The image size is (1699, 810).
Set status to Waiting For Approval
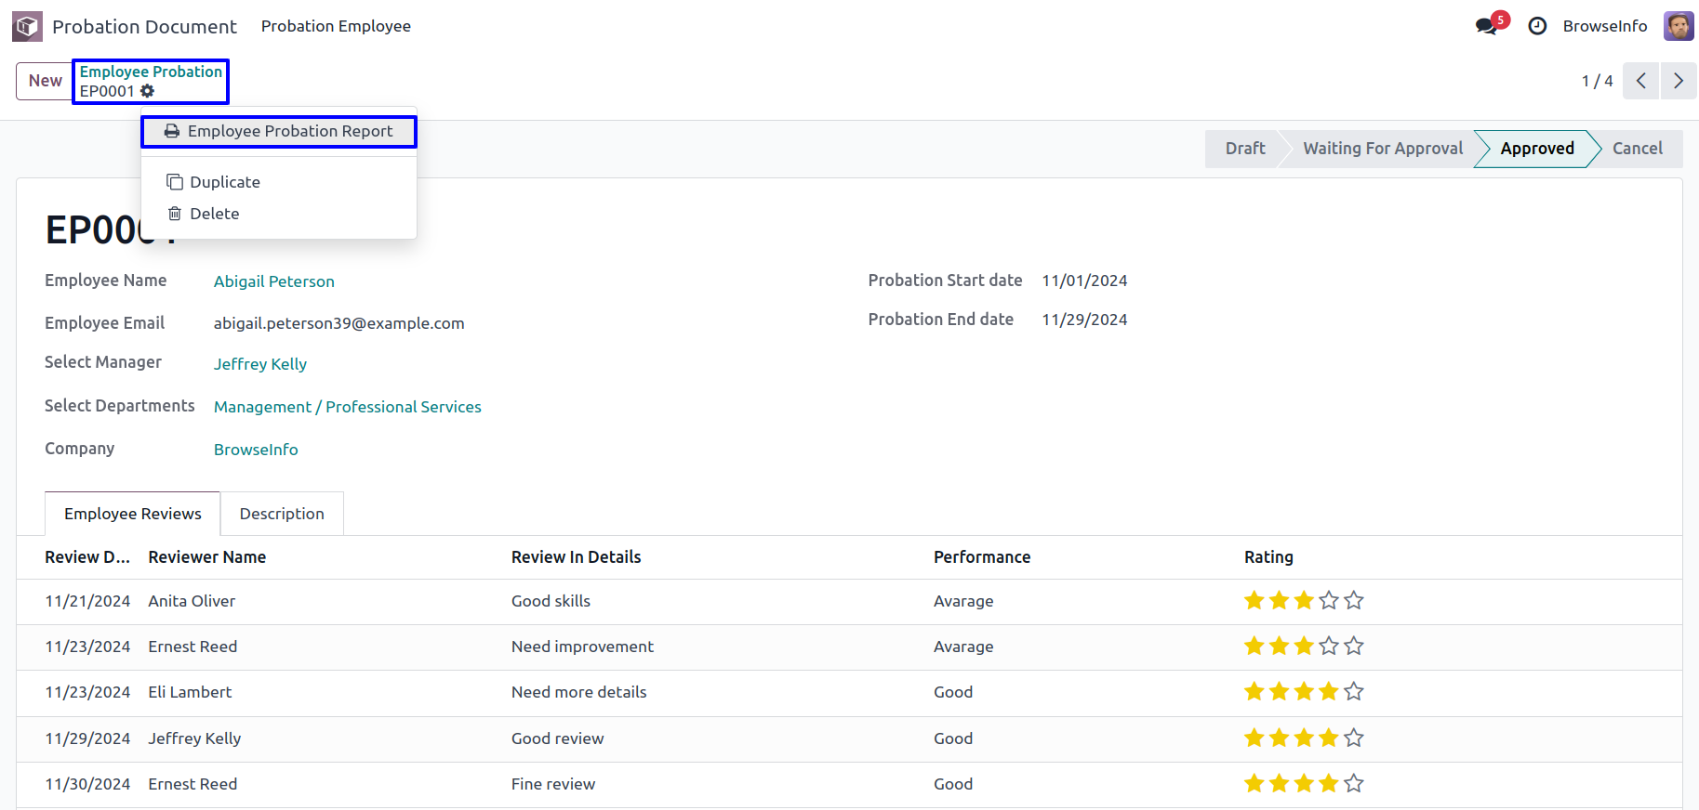tap(1382, 149)
